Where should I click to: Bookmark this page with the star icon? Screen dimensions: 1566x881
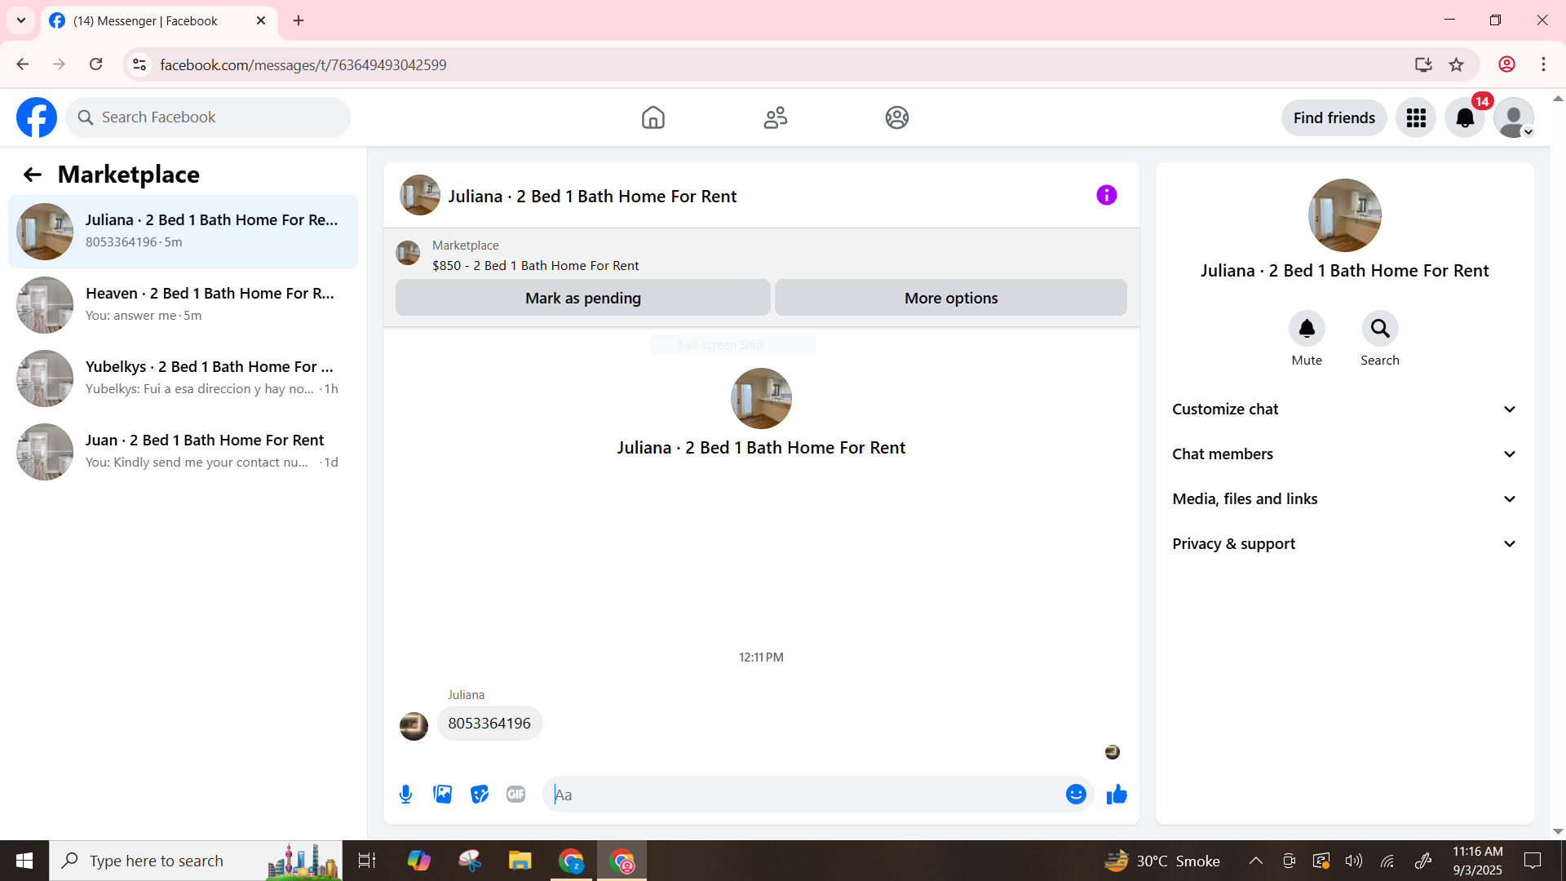(1457, 64)
